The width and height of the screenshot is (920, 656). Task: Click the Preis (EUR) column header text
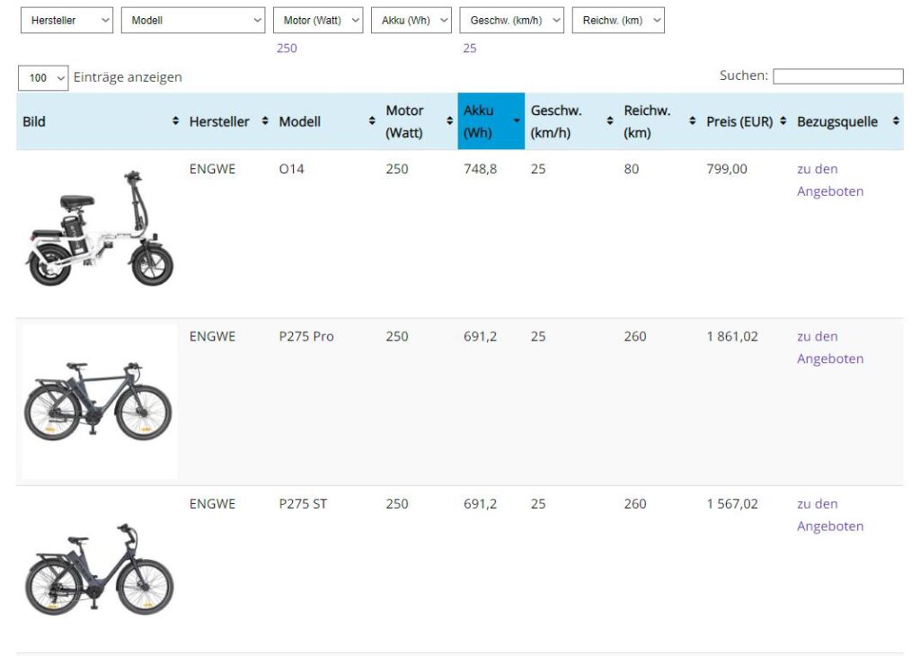coord(739,121)
